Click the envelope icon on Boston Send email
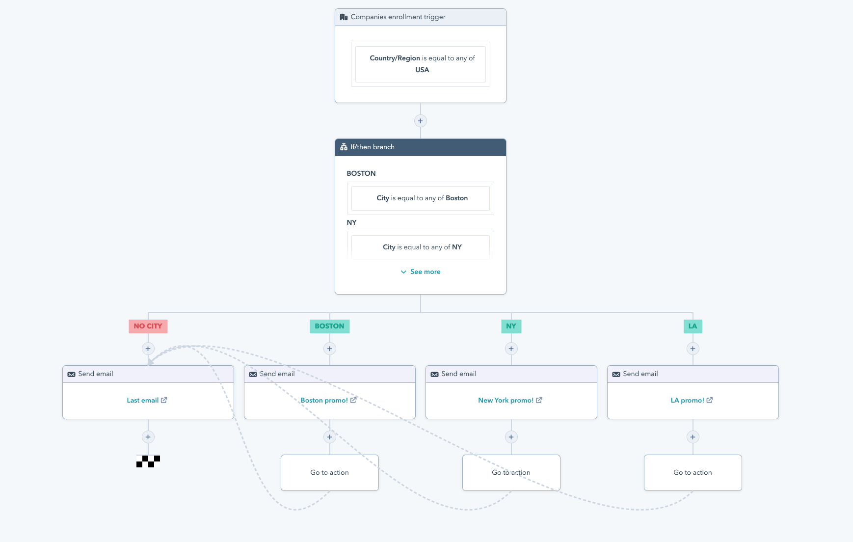Image resolution: width=853 pixels, height=542 pixels. (x=253, y=374)
